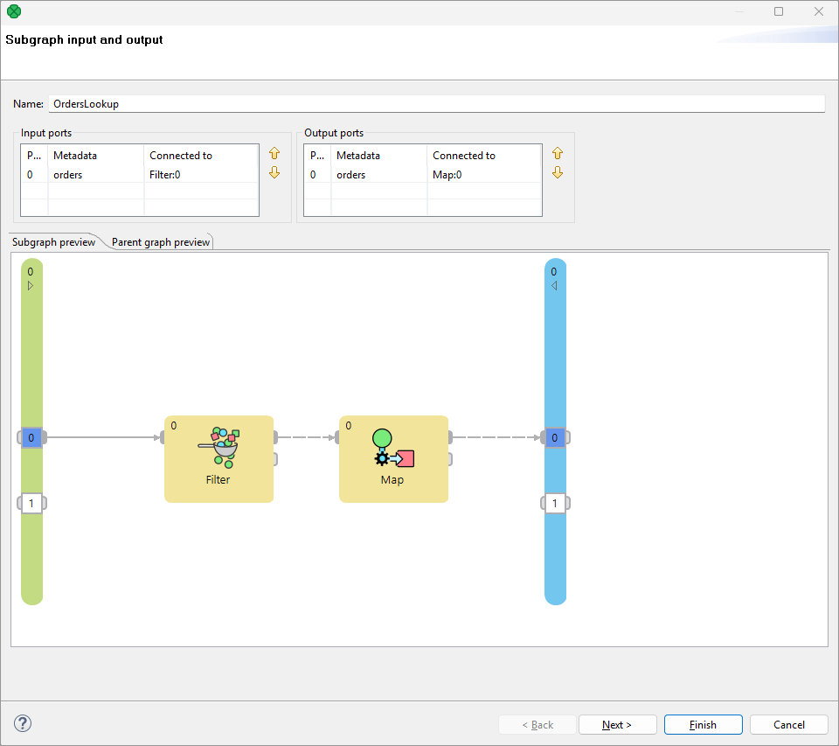Select the Subgraph preview tab
The width and height of the screenshot is (839, 746).
[x=54, y=242]
